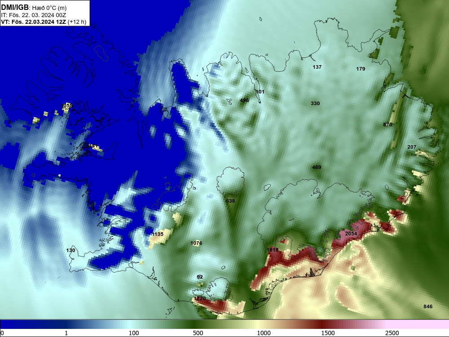
Task: Click the map value 101
Action: 260,92
